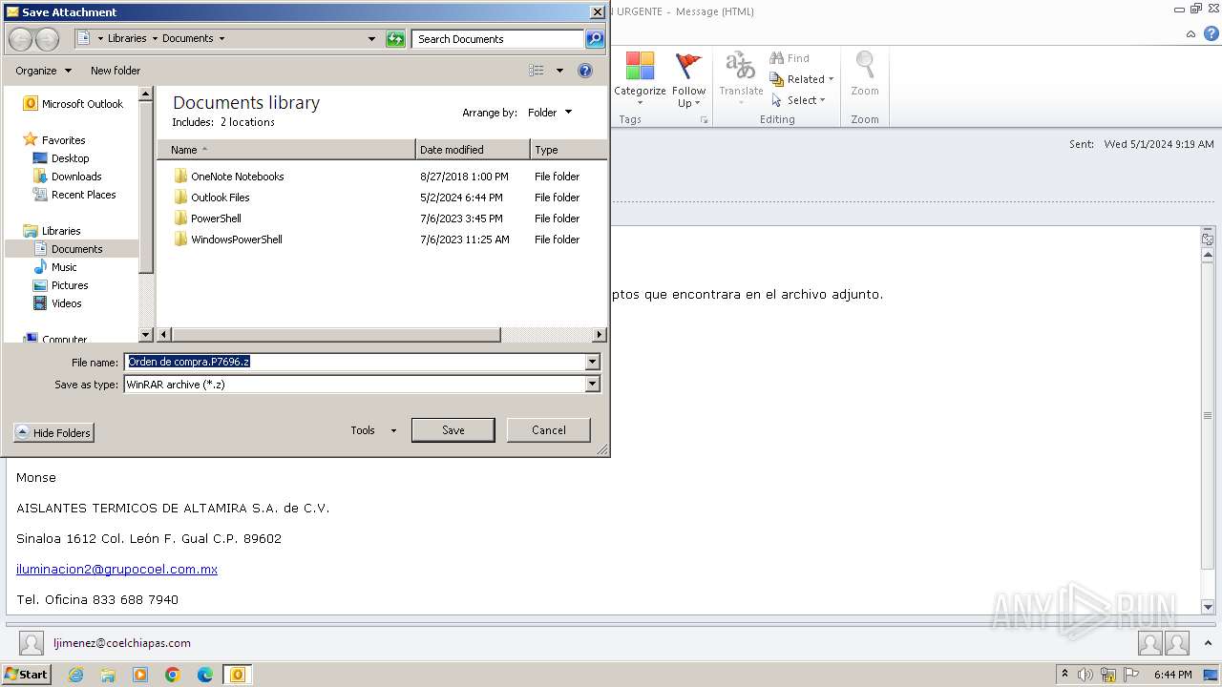Click the Save button
This screenshot has height=687, width=1222.
coord(453,430)
